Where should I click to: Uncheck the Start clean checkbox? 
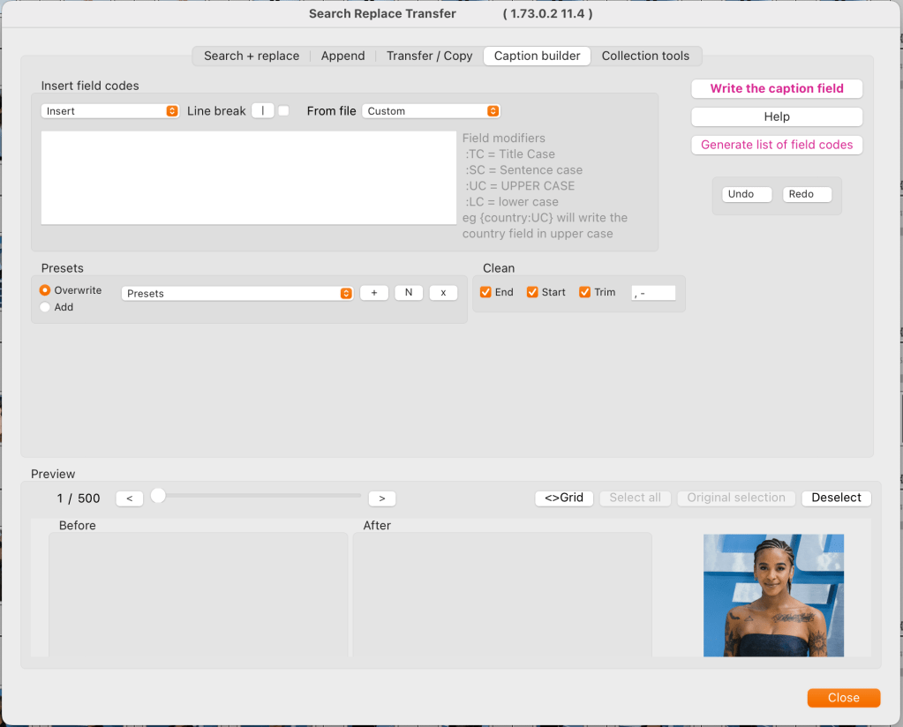532,292
